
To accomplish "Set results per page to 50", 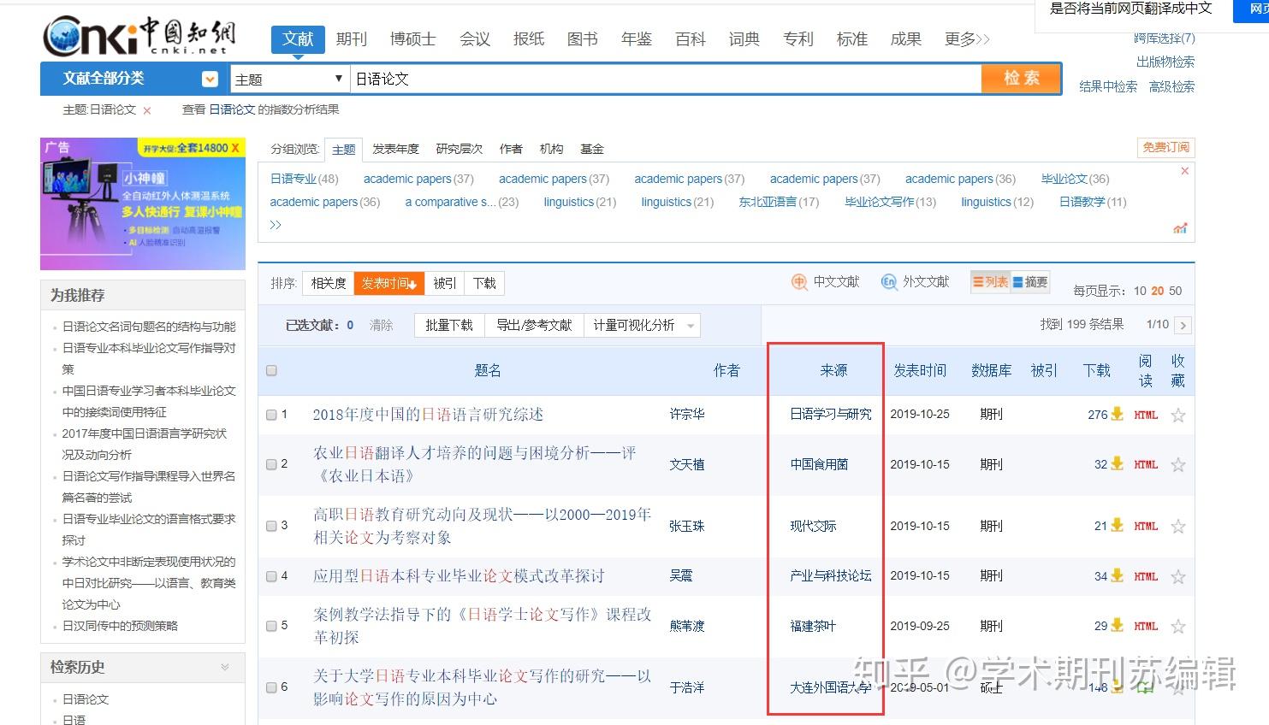I will (1176, 291).
